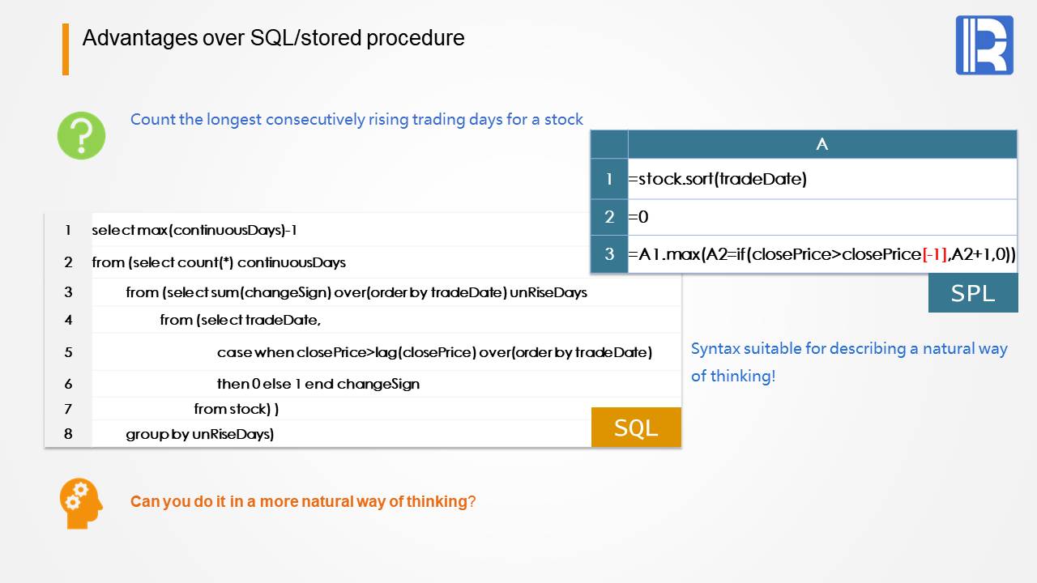Click the orange thinking head gears icon
This screenshot has width=1037, height=583.
(x=81, y=504)
